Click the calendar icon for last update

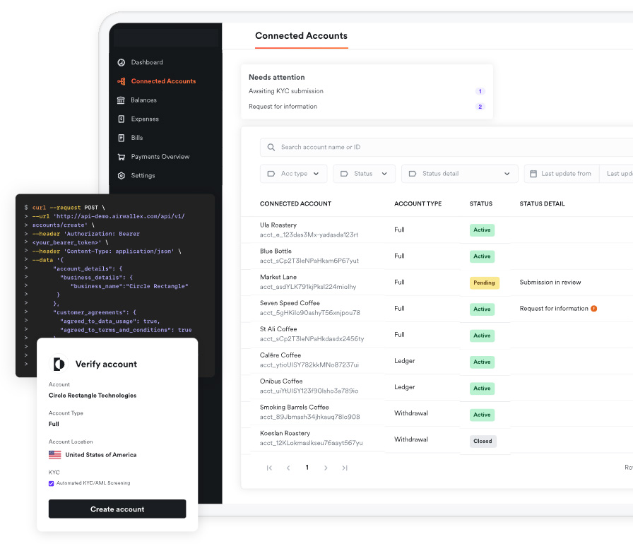pos(532,174)
